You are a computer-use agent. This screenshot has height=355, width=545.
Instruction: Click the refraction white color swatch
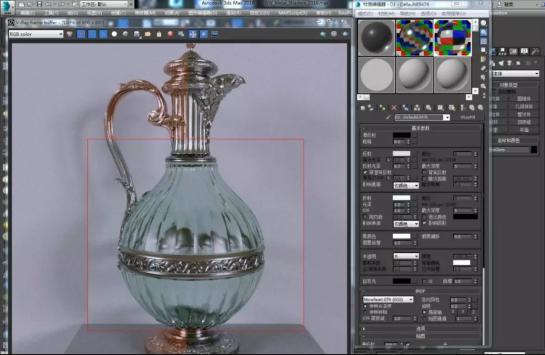pos(401,198)
